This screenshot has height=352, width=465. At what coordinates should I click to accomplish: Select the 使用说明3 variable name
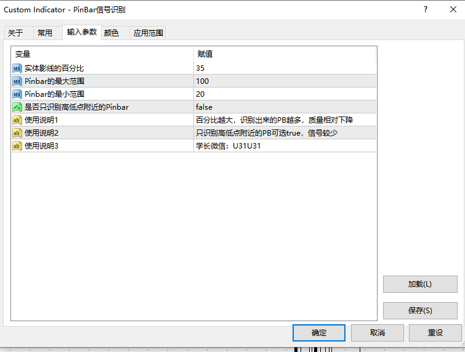click(x=41, y=146)
